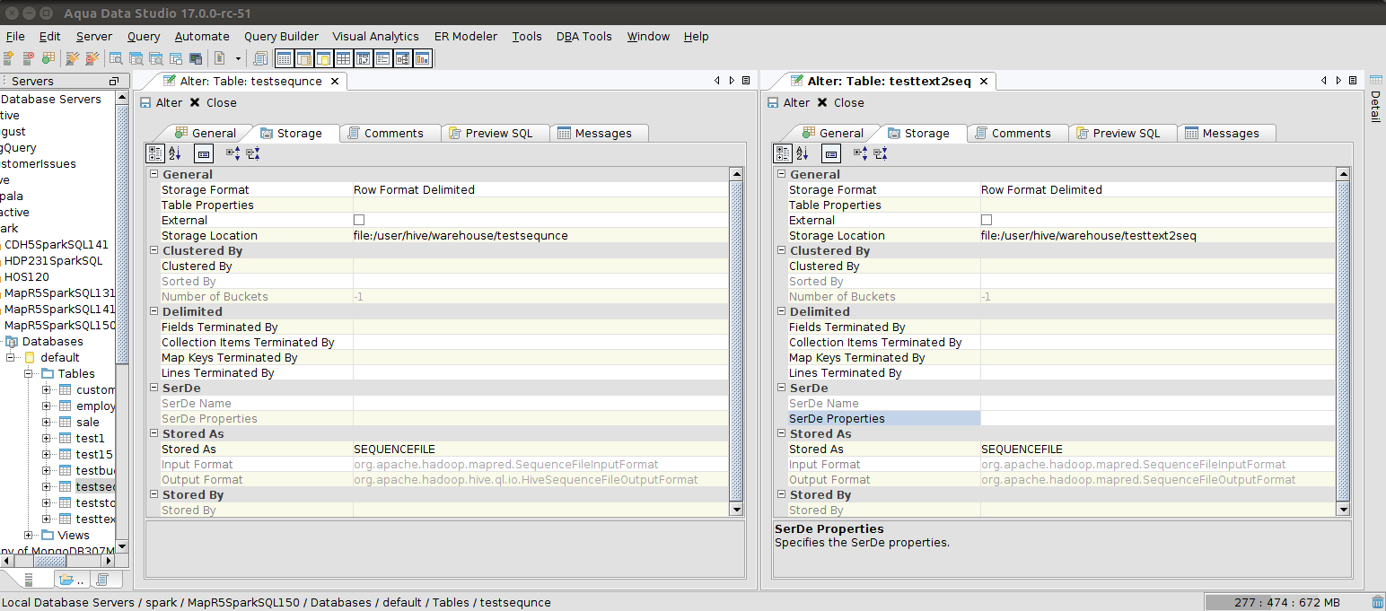Click the Register Server toolbar icon
The image size is (1386, 611).
[x=8, y=58]
